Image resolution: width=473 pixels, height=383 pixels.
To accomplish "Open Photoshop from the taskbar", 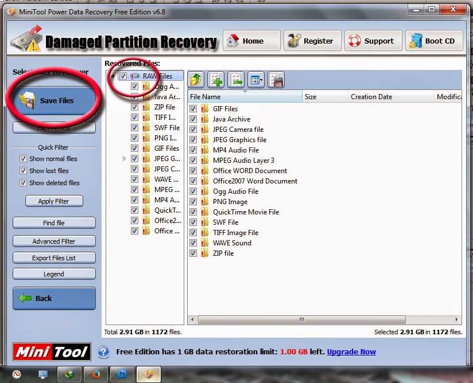I will point(122,374).
